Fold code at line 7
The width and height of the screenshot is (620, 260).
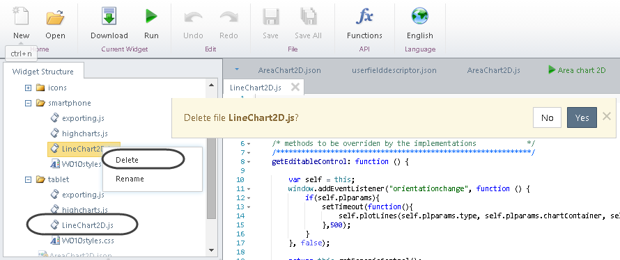point(249,153)
